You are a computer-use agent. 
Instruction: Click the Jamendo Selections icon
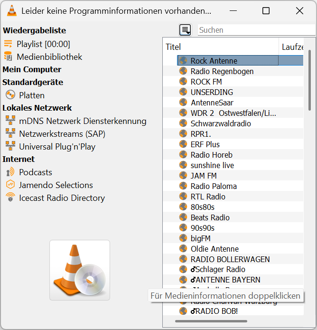10,185
